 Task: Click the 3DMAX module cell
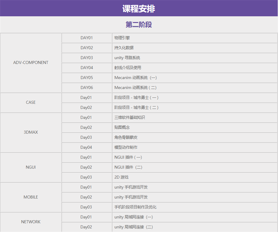coord(31,132)
